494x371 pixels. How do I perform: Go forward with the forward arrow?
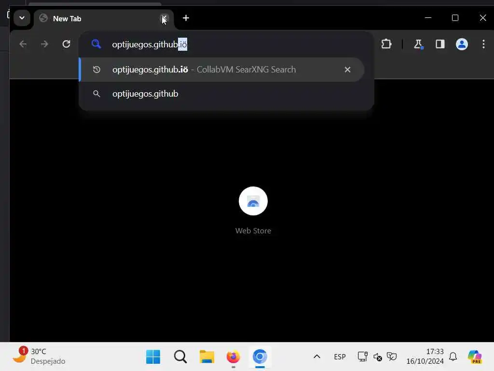click(44, 44)
